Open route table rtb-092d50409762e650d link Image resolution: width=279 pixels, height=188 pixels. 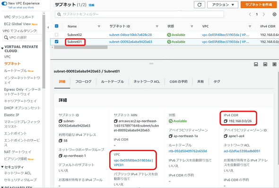188,151
